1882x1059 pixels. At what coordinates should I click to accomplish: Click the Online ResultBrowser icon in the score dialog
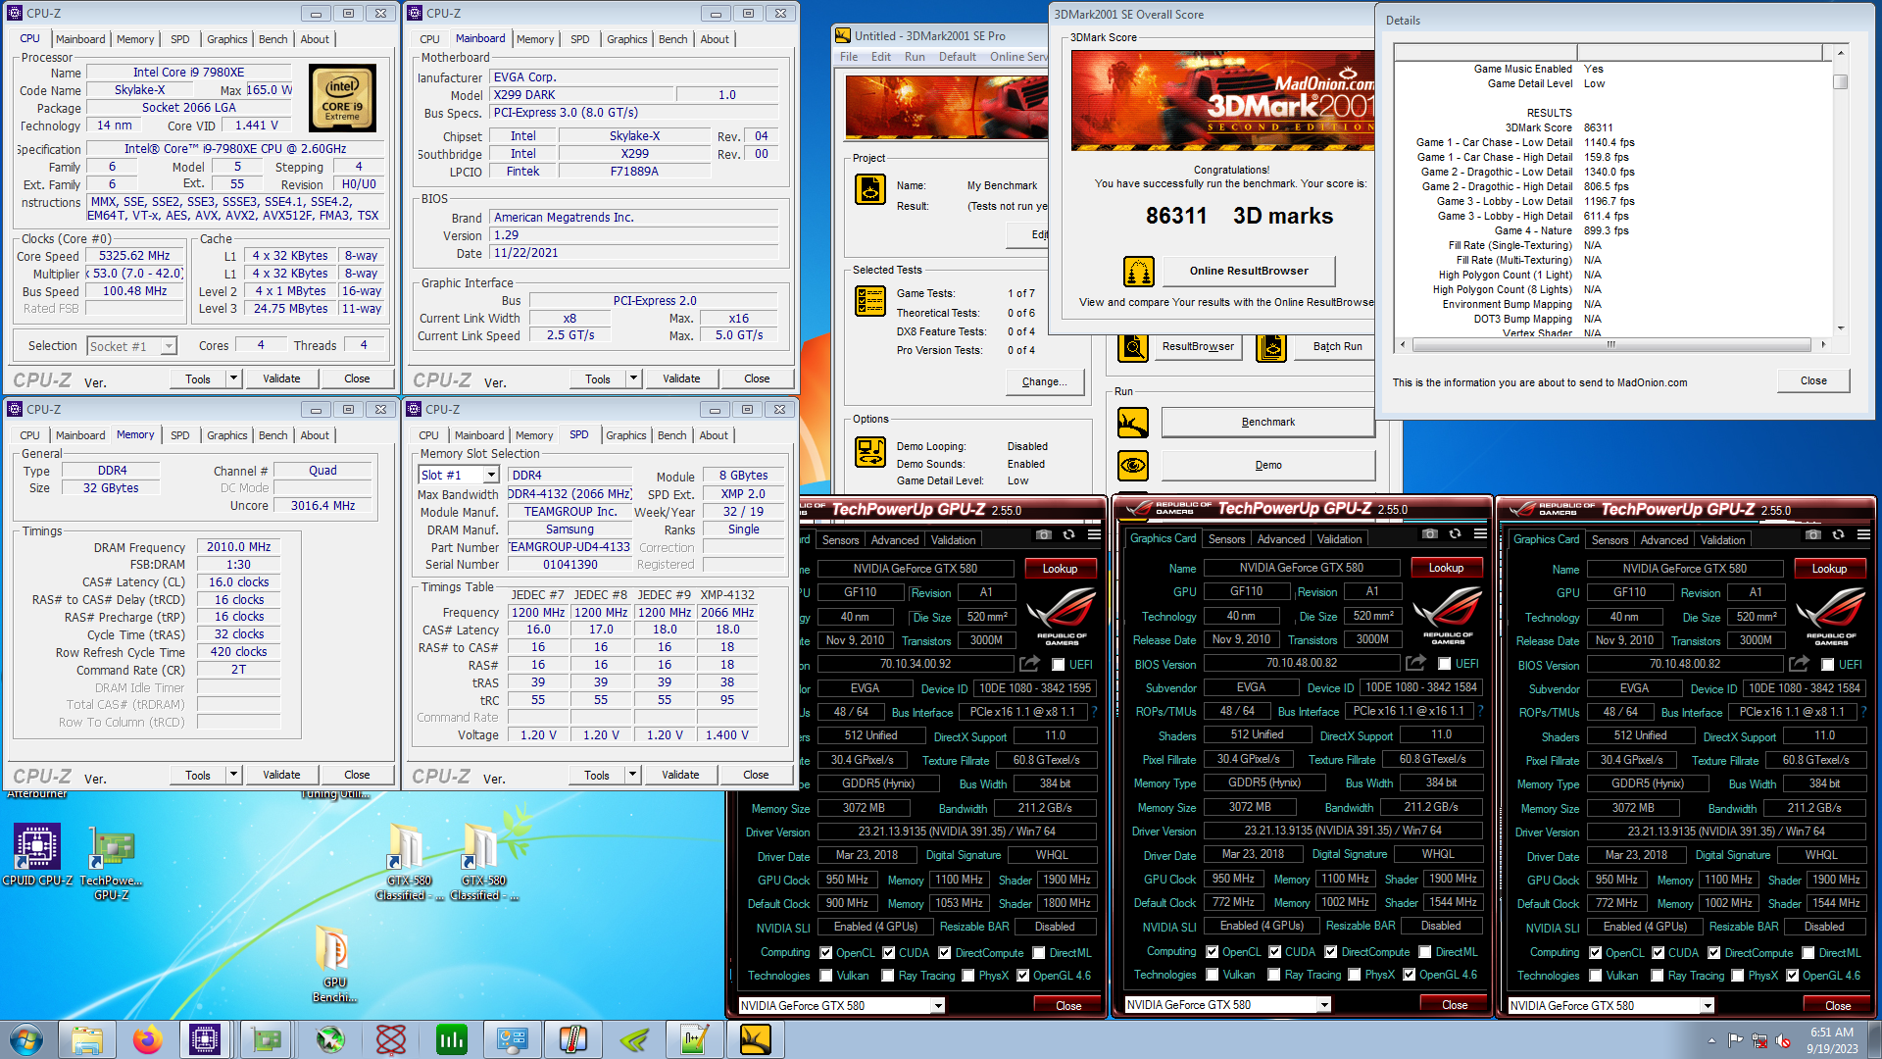click(1139, 272)
